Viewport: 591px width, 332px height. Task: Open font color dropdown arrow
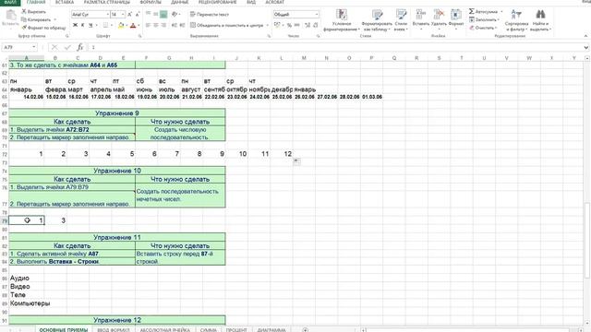point(139,25)
